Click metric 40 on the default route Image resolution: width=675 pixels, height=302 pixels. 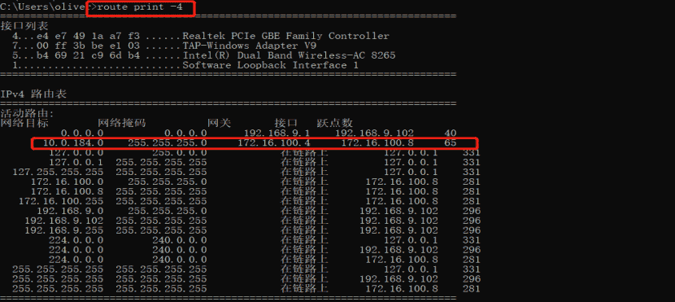[451, 133]
